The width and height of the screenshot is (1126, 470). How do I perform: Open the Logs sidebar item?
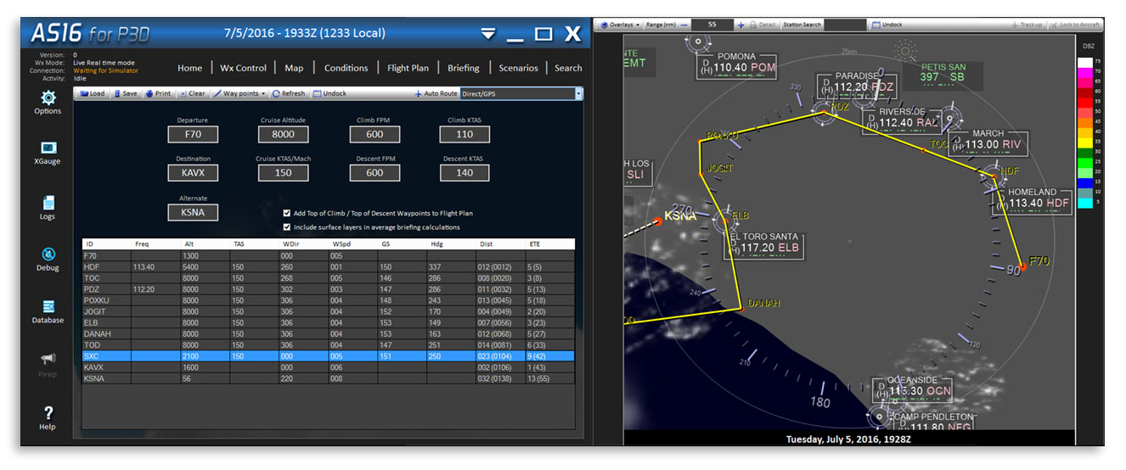pos(48,208)
